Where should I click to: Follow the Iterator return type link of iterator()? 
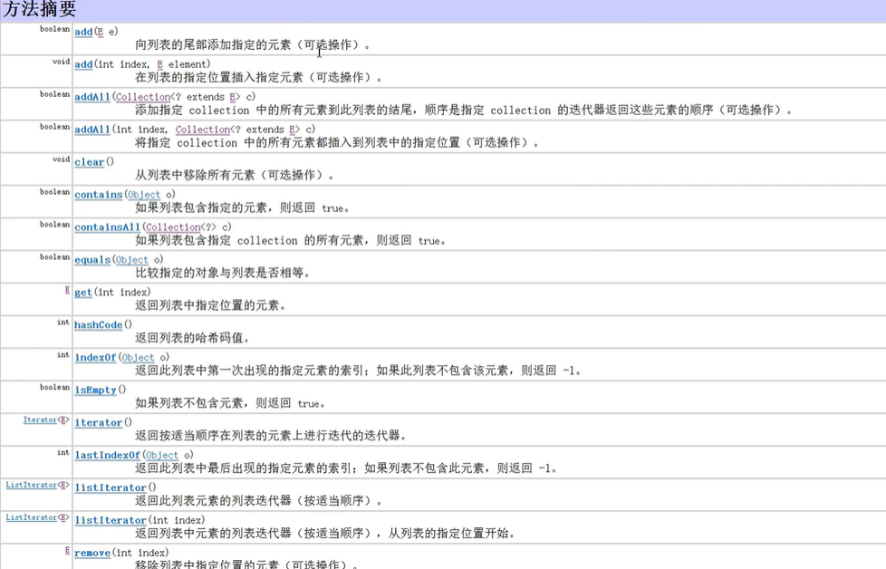tap(40, 420)
